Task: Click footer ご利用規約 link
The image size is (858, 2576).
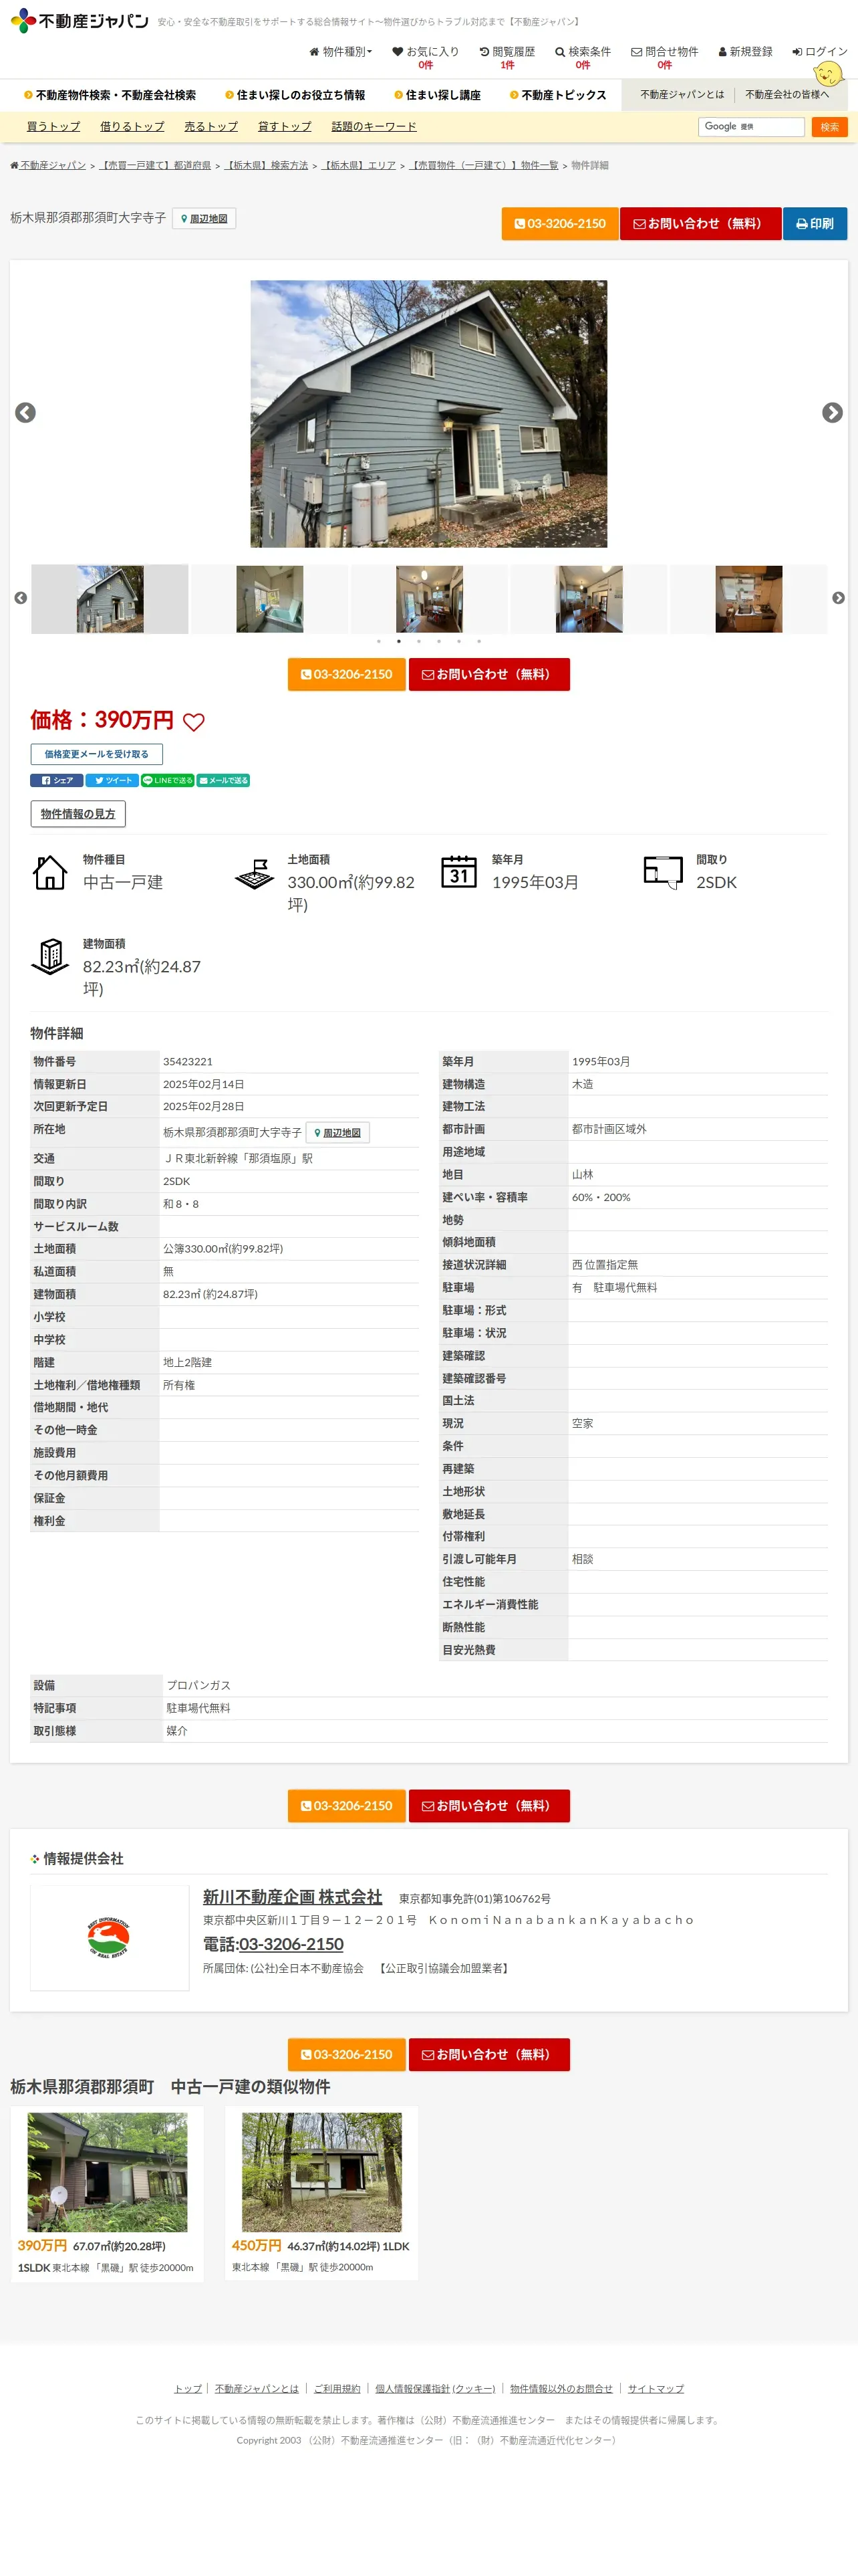Action: tap(337, 2389)
